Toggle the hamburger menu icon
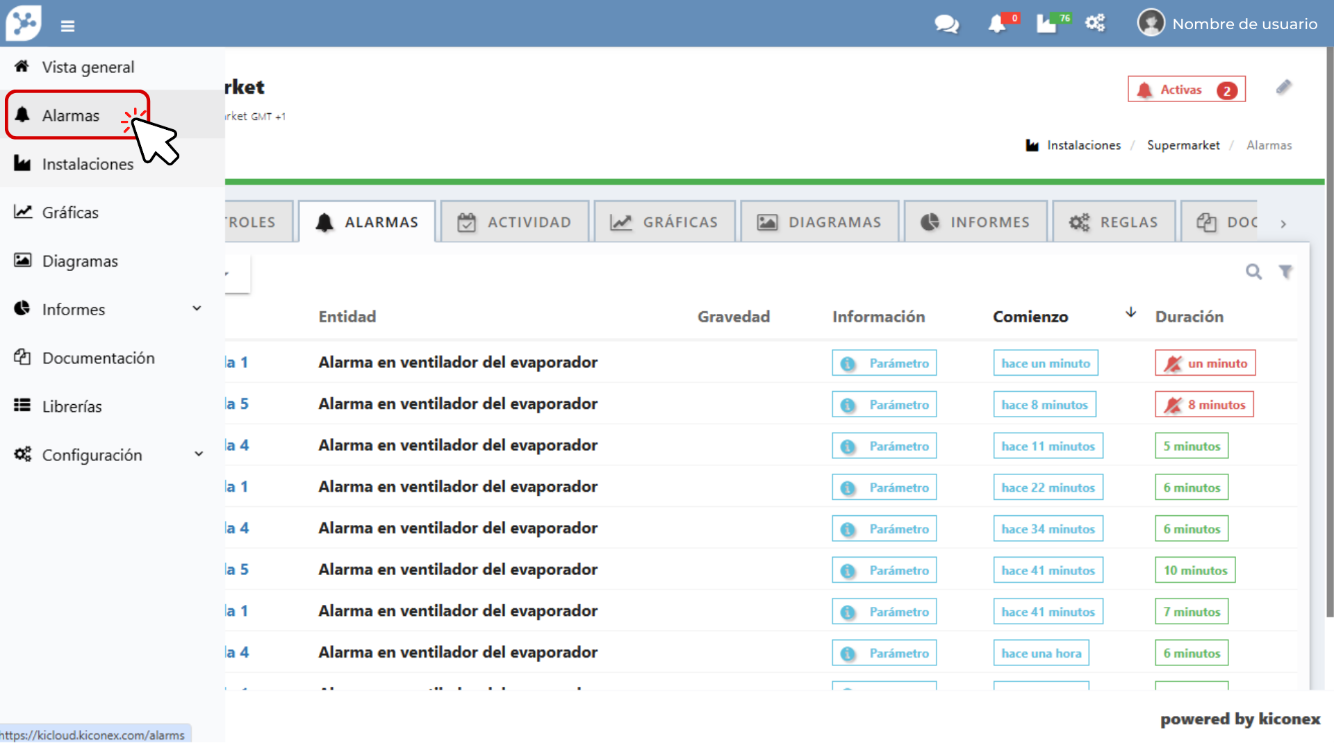1334x750 pixels. click(x=67, y=26)
